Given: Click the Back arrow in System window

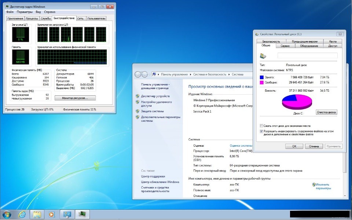Looking at the screenshot, I should (x=137, y=74).
